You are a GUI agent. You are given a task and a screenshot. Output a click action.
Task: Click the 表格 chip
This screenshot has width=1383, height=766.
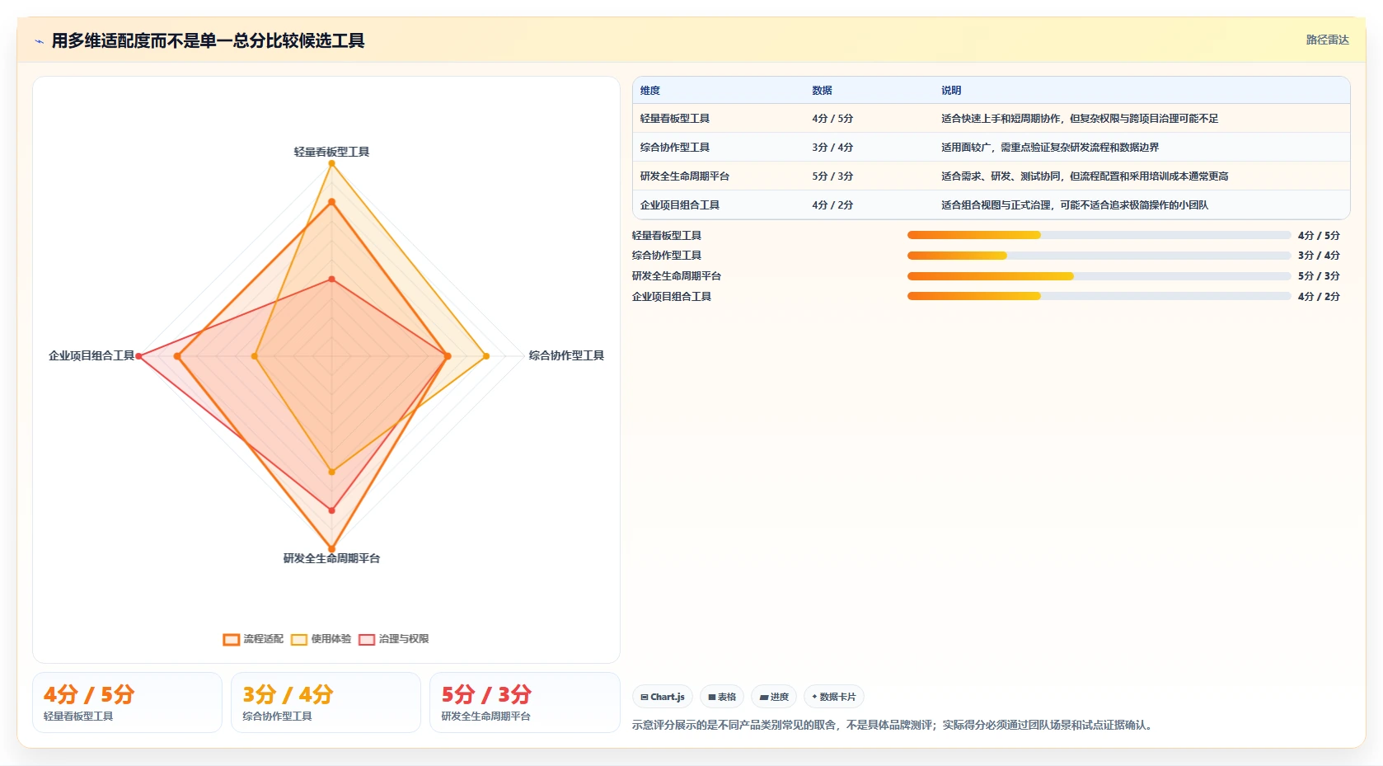pyautogui.click(x=722, y=697)
